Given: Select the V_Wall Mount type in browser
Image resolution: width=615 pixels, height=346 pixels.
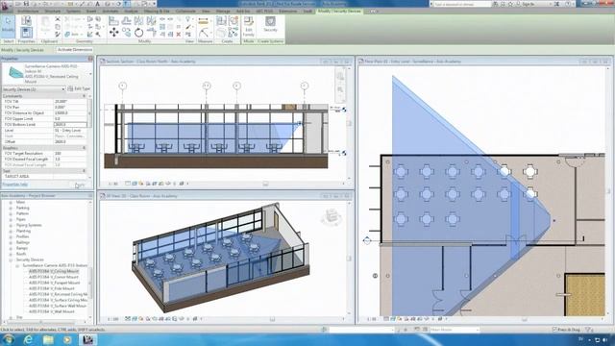Looking at the screenshot, I should 51,311.
